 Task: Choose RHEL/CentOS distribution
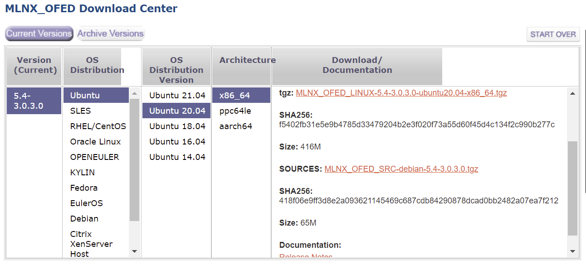tap(96, 126)
